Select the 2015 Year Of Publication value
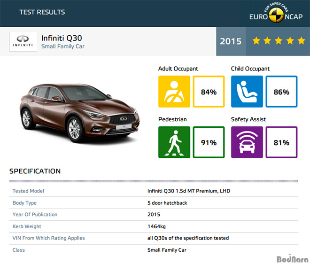This screenshot has width=310, height=264. click(x=154, y=215)
